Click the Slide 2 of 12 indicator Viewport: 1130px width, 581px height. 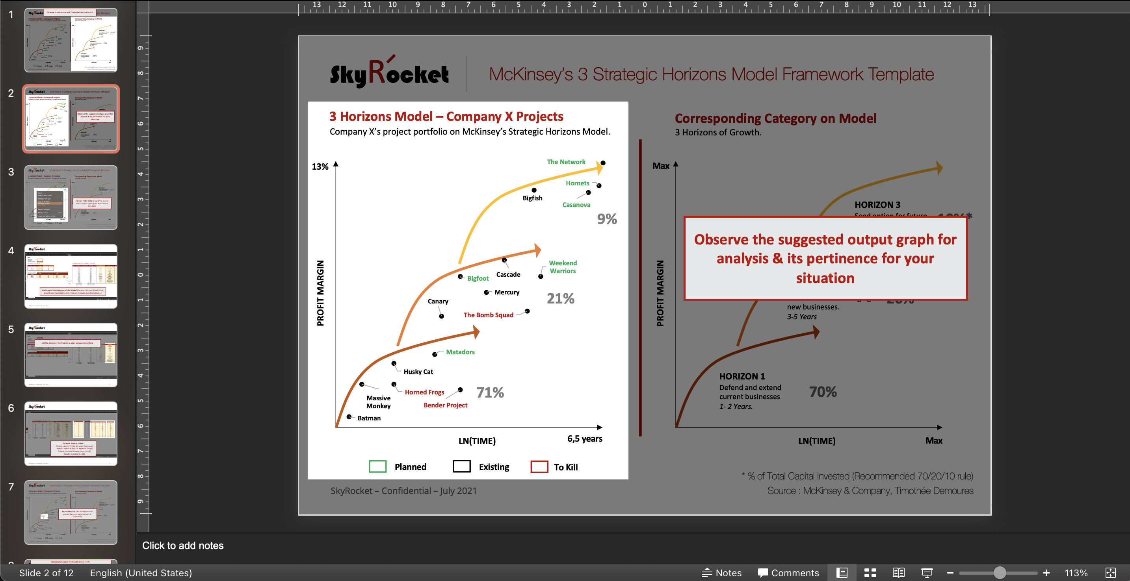click(x=46, y=573)
